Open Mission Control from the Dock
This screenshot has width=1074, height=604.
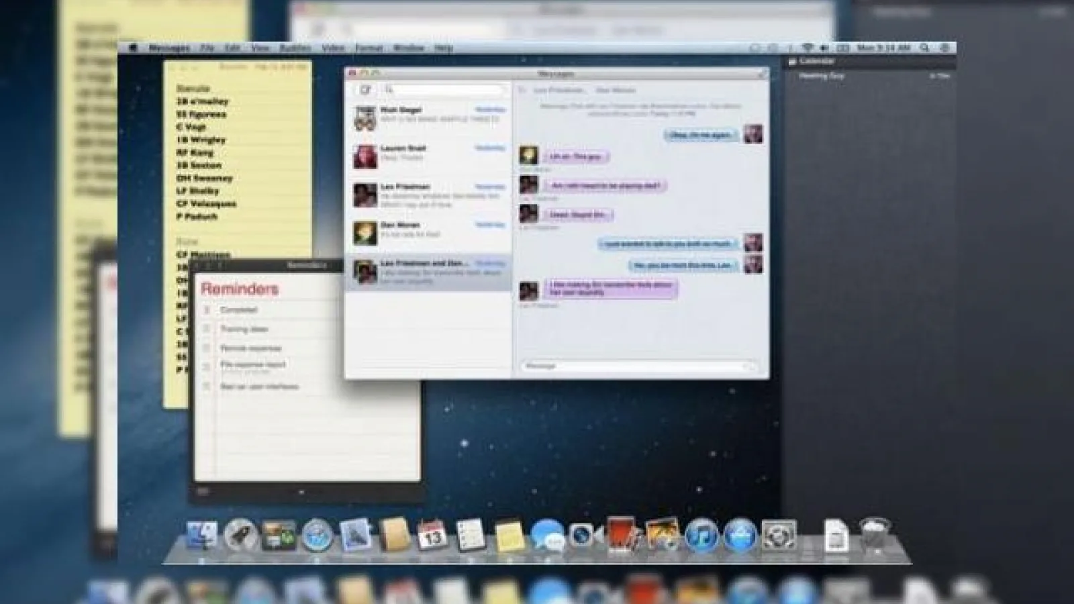[x=279, y=536]
